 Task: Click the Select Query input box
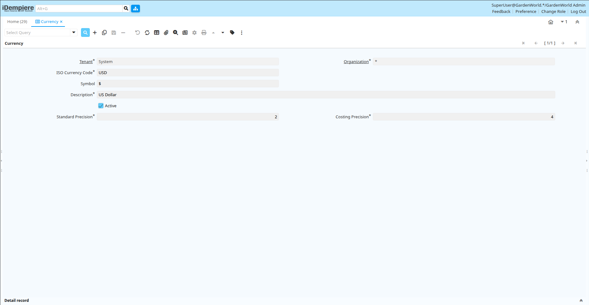tap(37, 32)
